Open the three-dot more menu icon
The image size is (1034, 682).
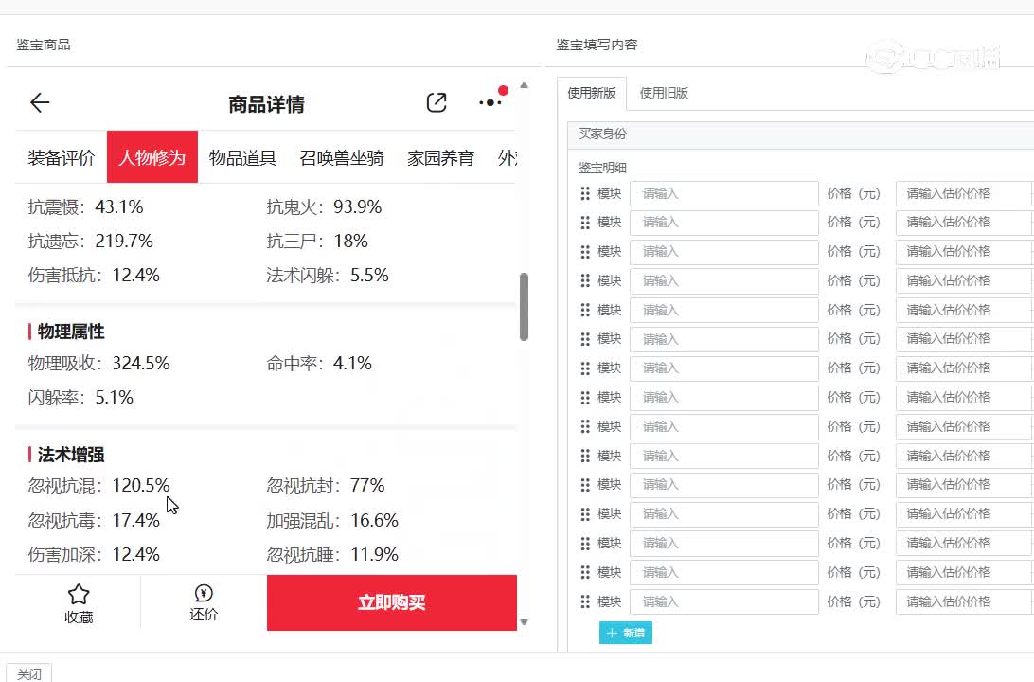pos(490,102)
